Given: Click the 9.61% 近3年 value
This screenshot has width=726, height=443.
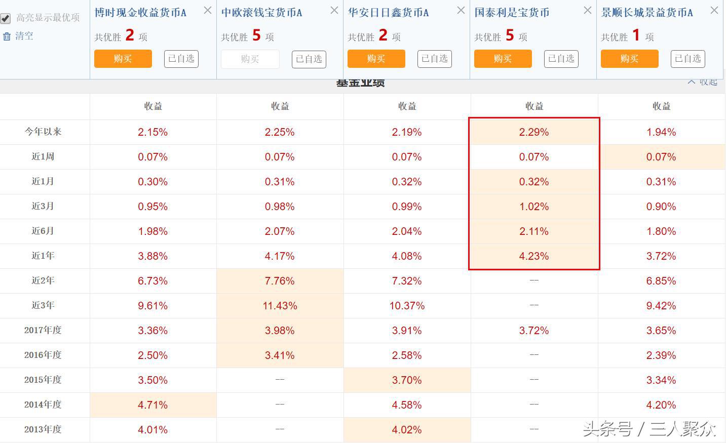Looking at the screenshot, I should (x=153, y=306).
